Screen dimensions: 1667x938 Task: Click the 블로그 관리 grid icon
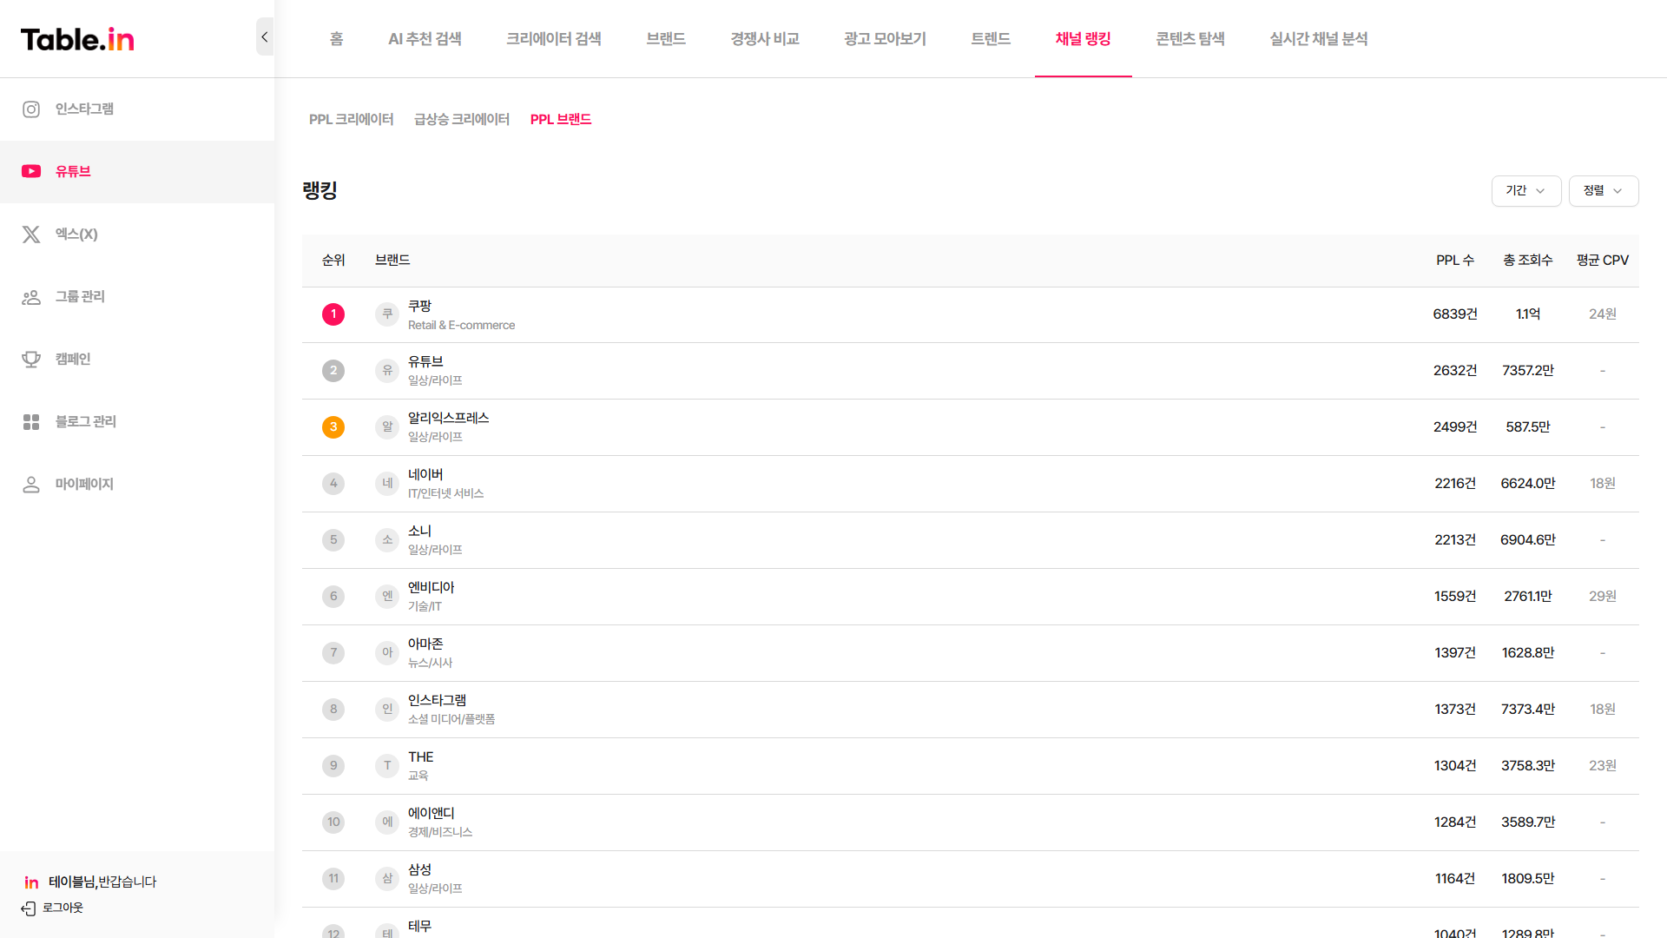point(31,421)
